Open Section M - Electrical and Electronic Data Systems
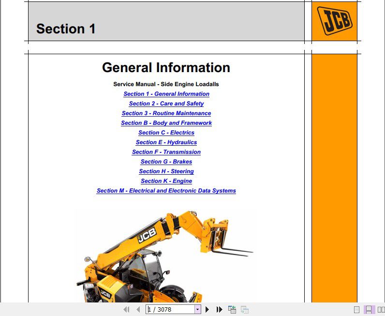The image size is (385, 316). [166, 191]
